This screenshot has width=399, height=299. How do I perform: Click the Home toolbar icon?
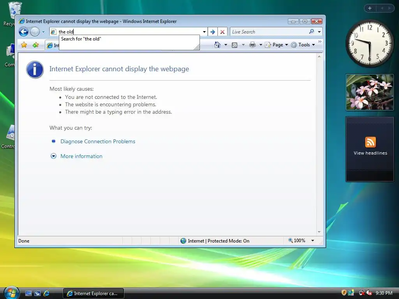217,45
